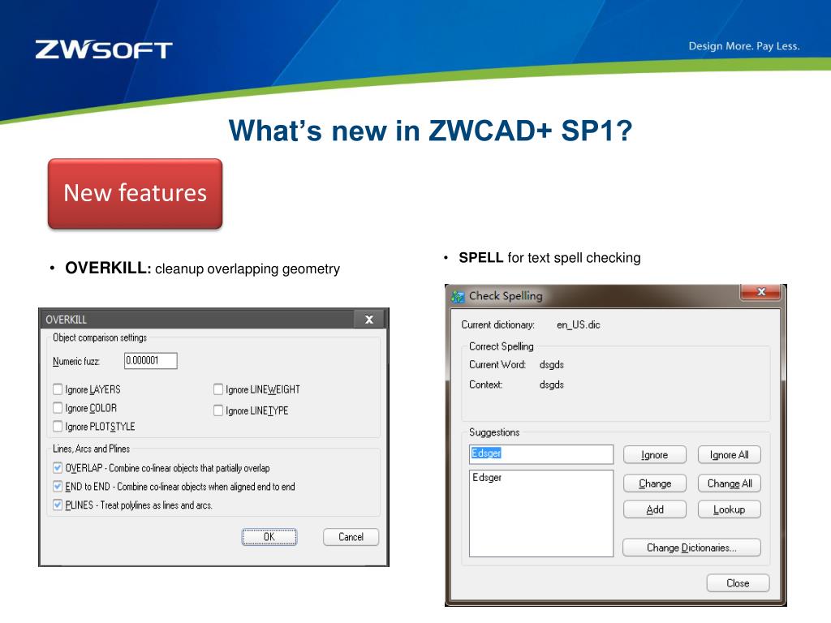This screenshot has width=831, height=623.
Task: Close the OVERKILL dialog with X
Action: (369, 320)
